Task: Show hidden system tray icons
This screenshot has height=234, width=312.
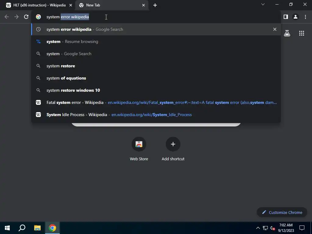Action: click(258, 228)
